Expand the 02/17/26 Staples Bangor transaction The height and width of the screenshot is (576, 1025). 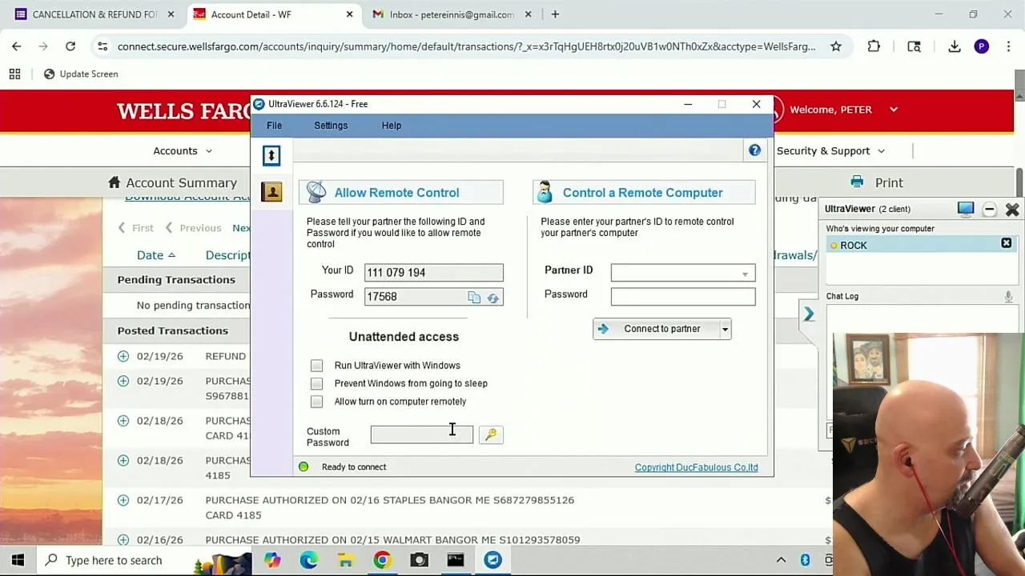point(123,500)
